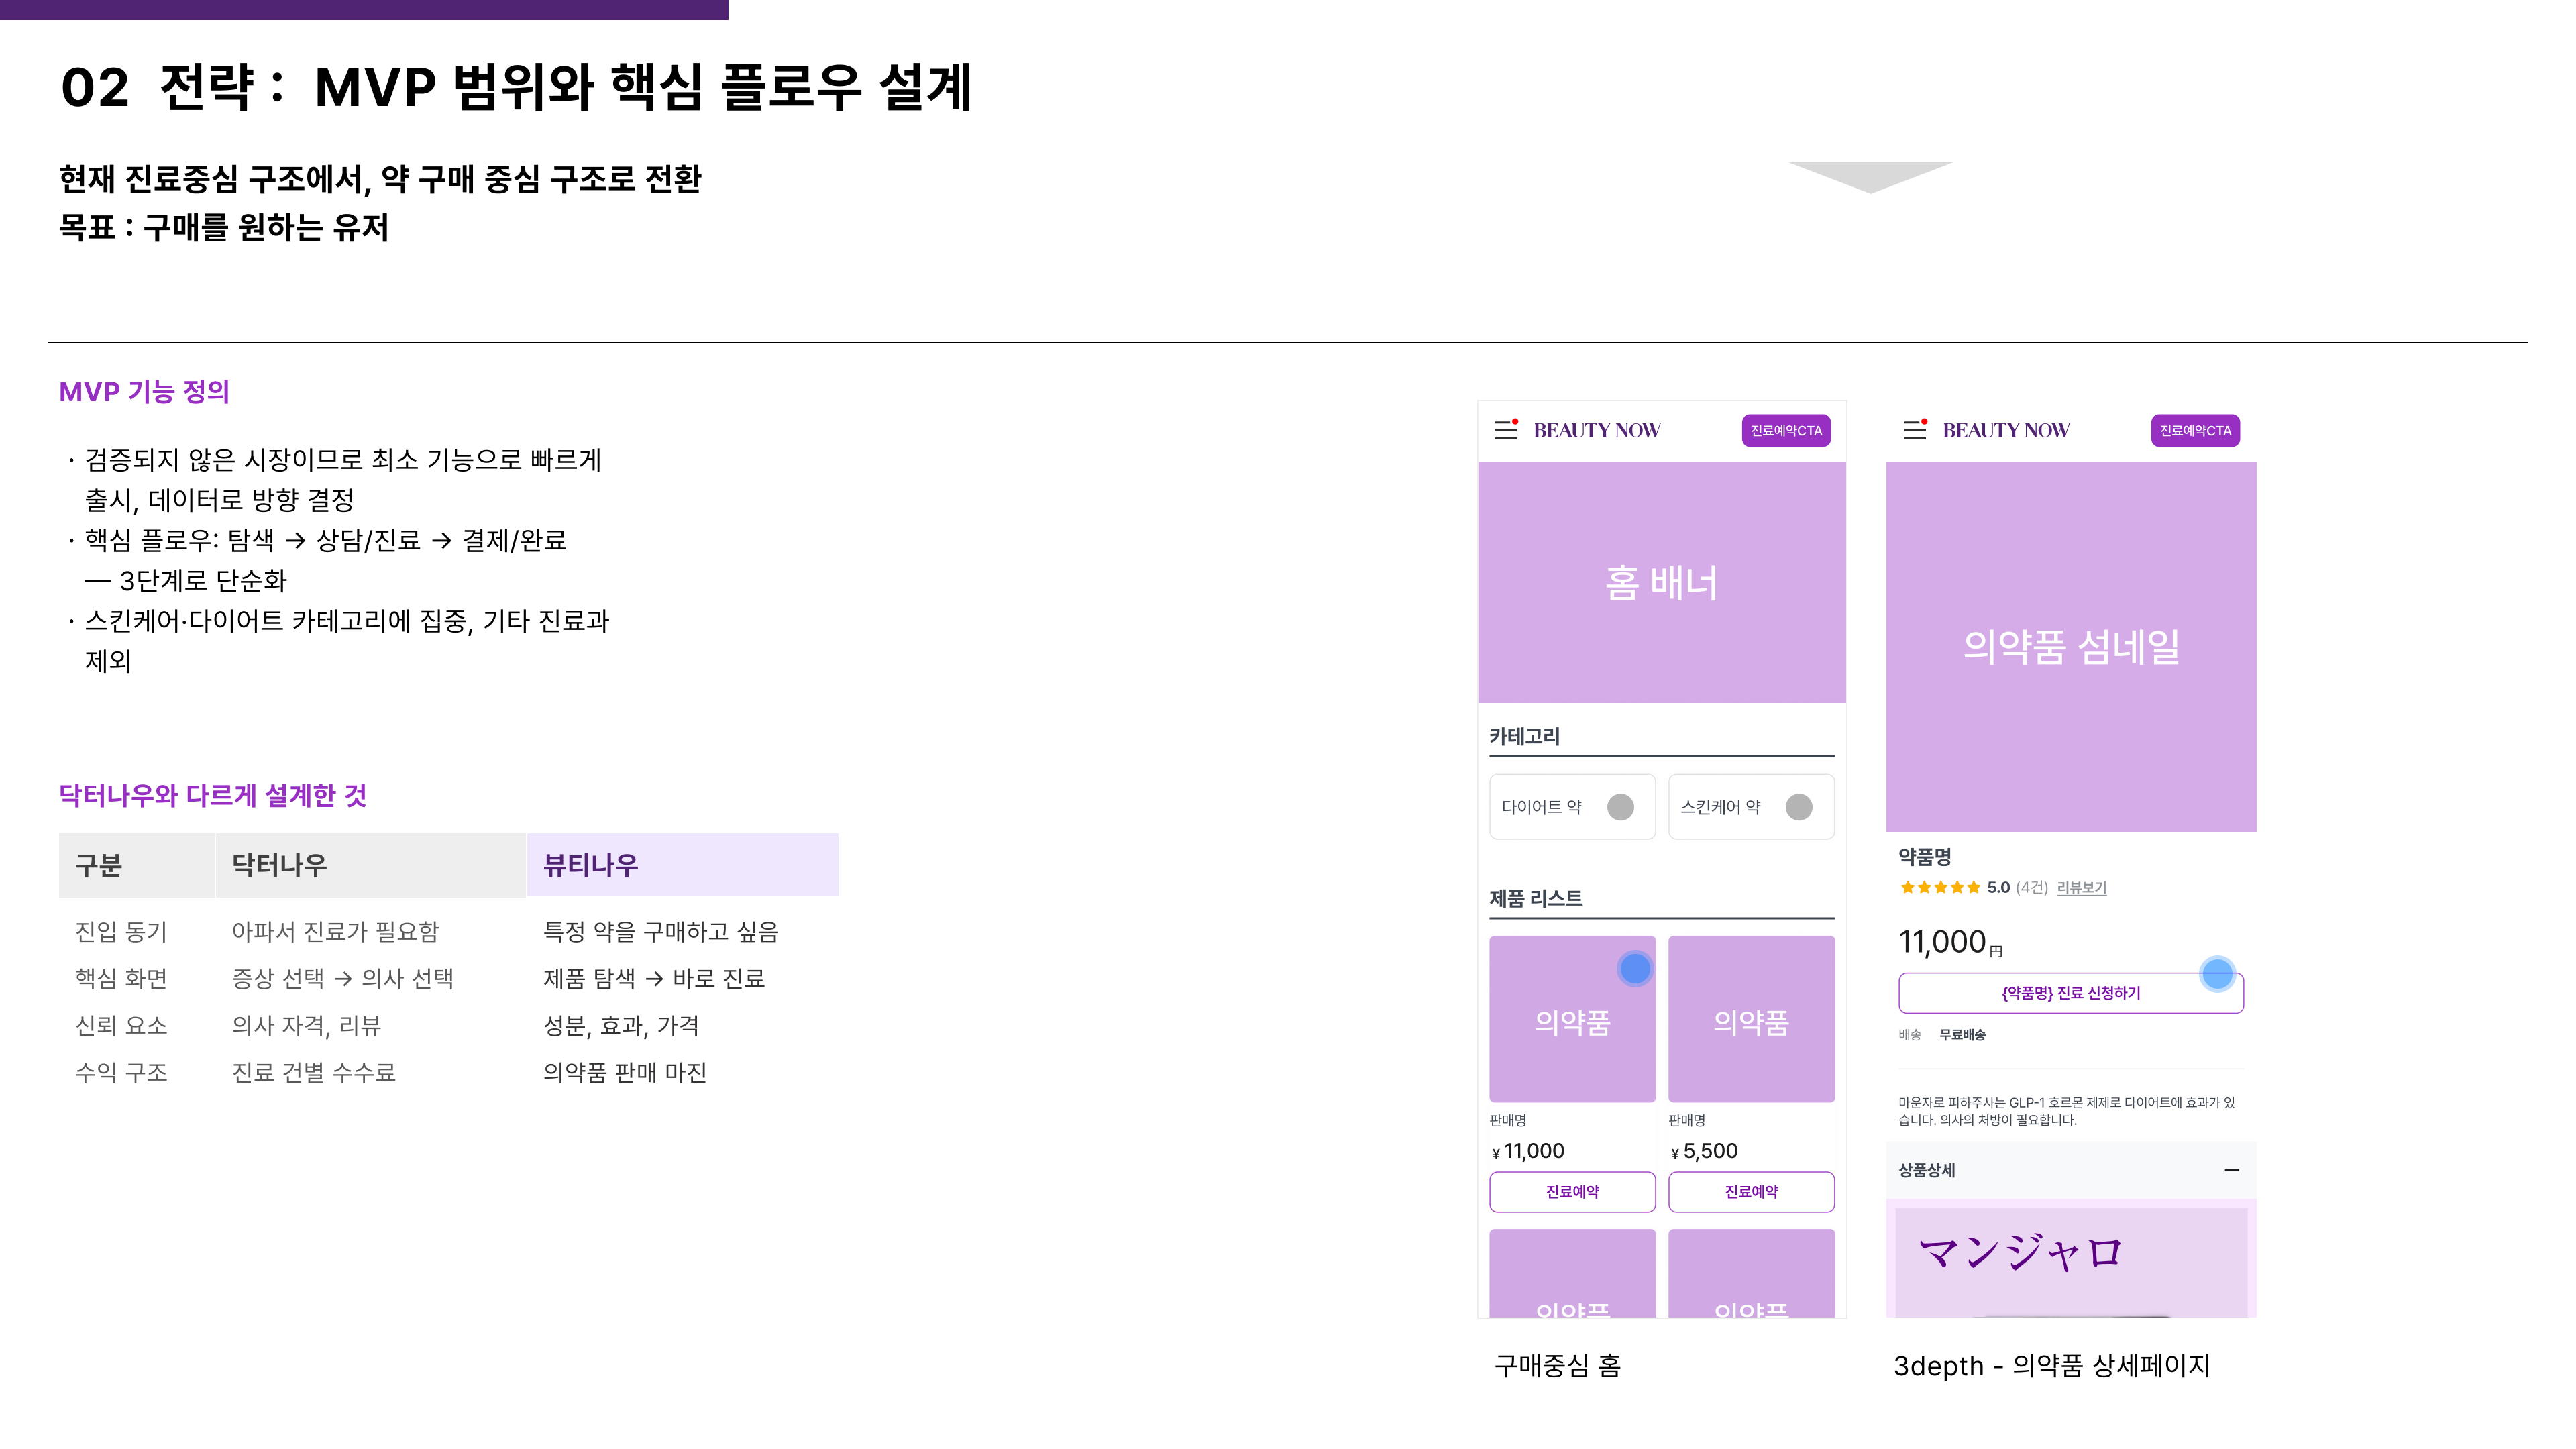The height and width of the screenshot is (1449, 2576).
Task: Open the ¥11,000 의약품 product thumbnail
Action: pos(1572,1019)
